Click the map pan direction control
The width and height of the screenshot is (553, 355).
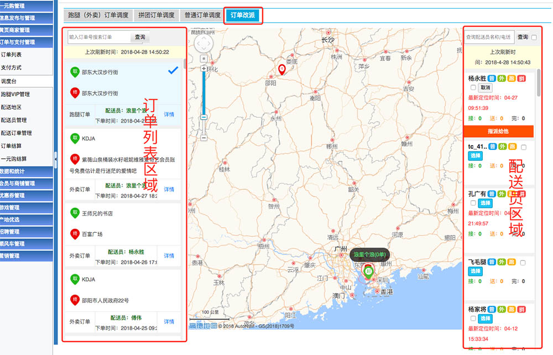click(x=204, y=43)
